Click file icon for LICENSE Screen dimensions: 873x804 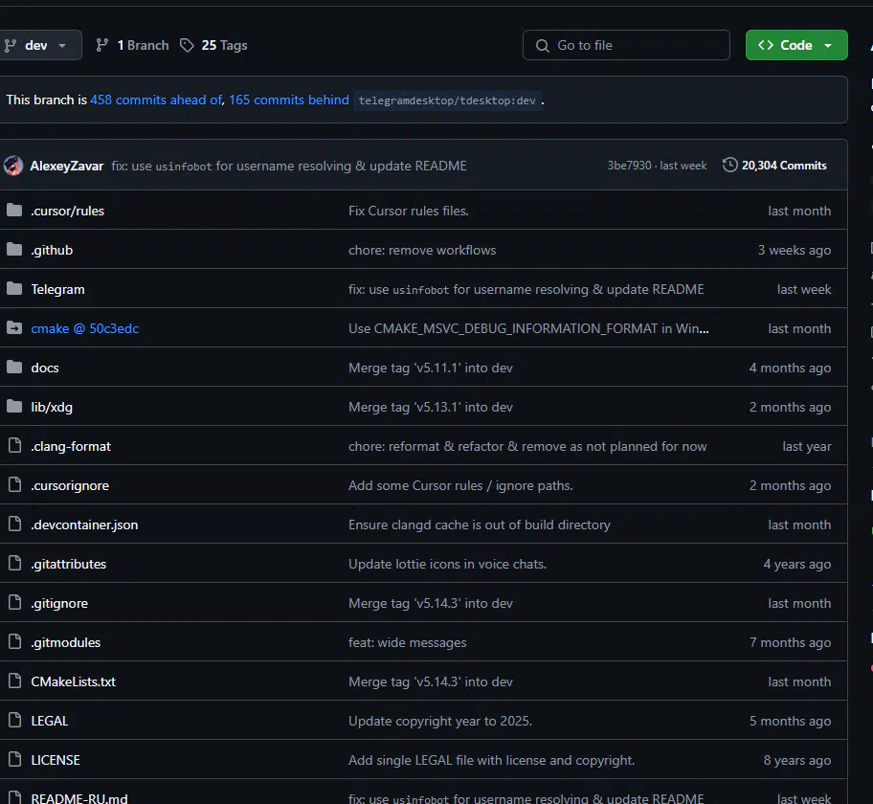[x=15, y=759]
